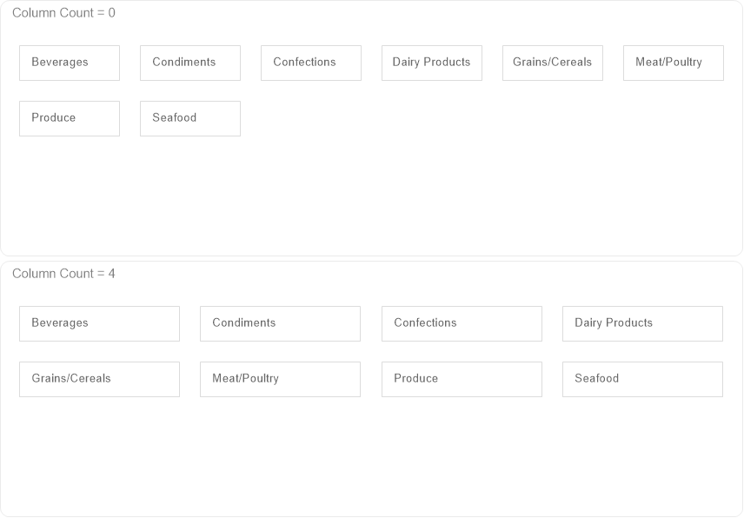Choose Produce in the Column Count = 0 group

(70, 118)
